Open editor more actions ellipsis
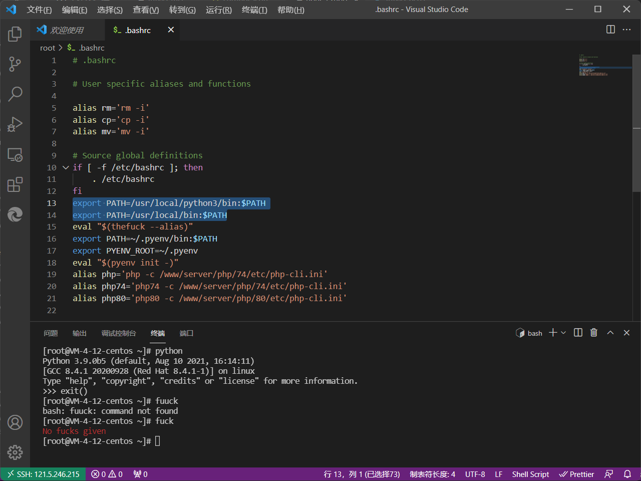 coord(626,30)
